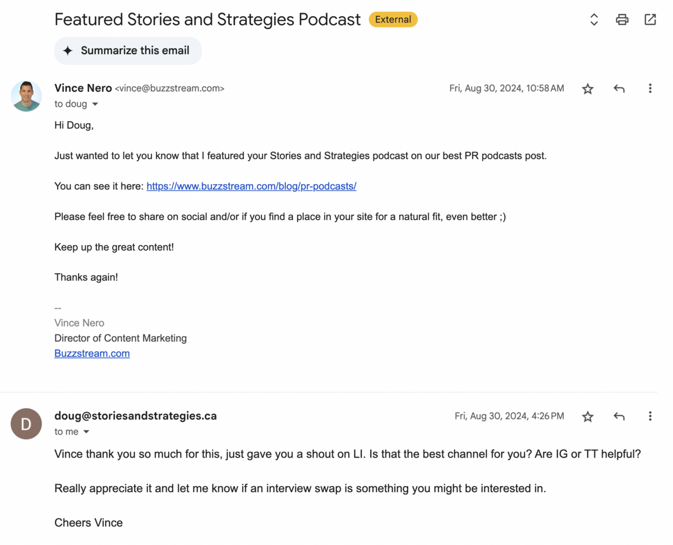Expand recipient details for Vince's email

[x=95, y=104]
